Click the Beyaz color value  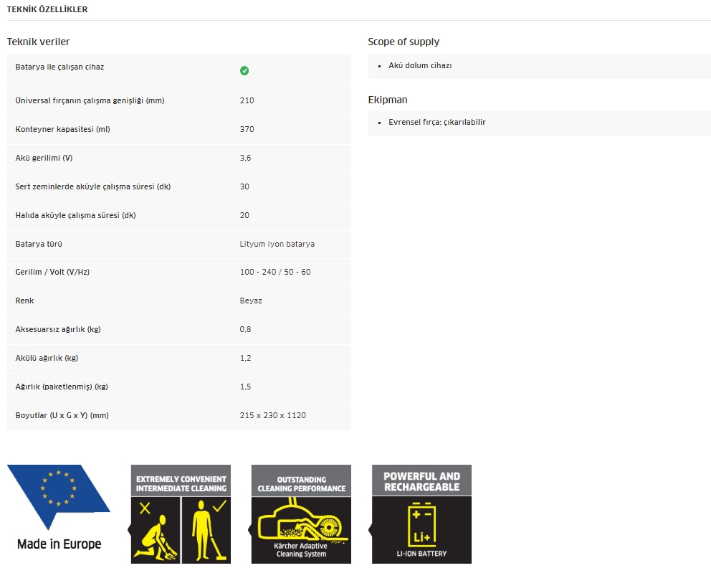coord(251,300)
